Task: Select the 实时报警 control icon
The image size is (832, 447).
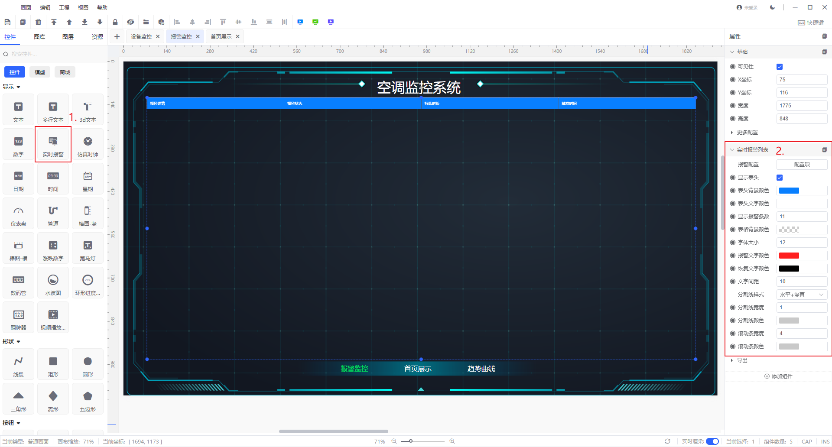Action: point(53,144)
